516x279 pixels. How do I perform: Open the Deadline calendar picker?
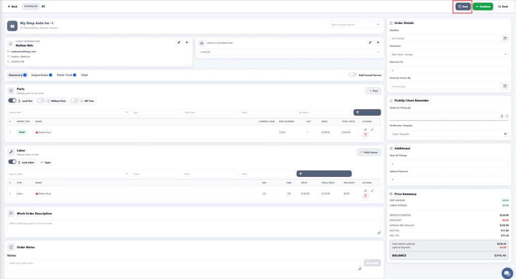pyautogui.click(x=505, y=38)
